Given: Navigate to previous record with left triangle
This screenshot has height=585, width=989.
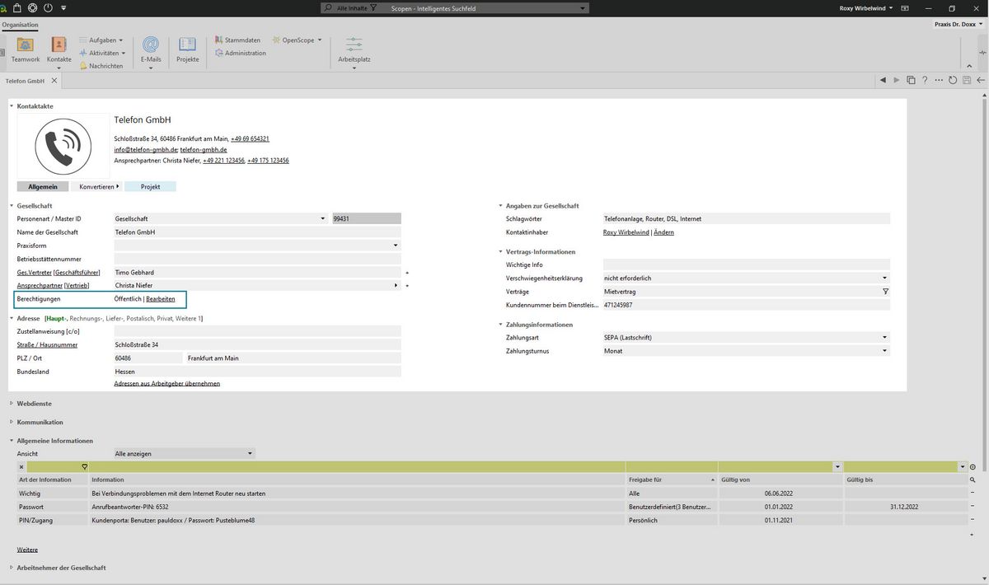Looking at the screenshot, I should (x=883, y=80).
